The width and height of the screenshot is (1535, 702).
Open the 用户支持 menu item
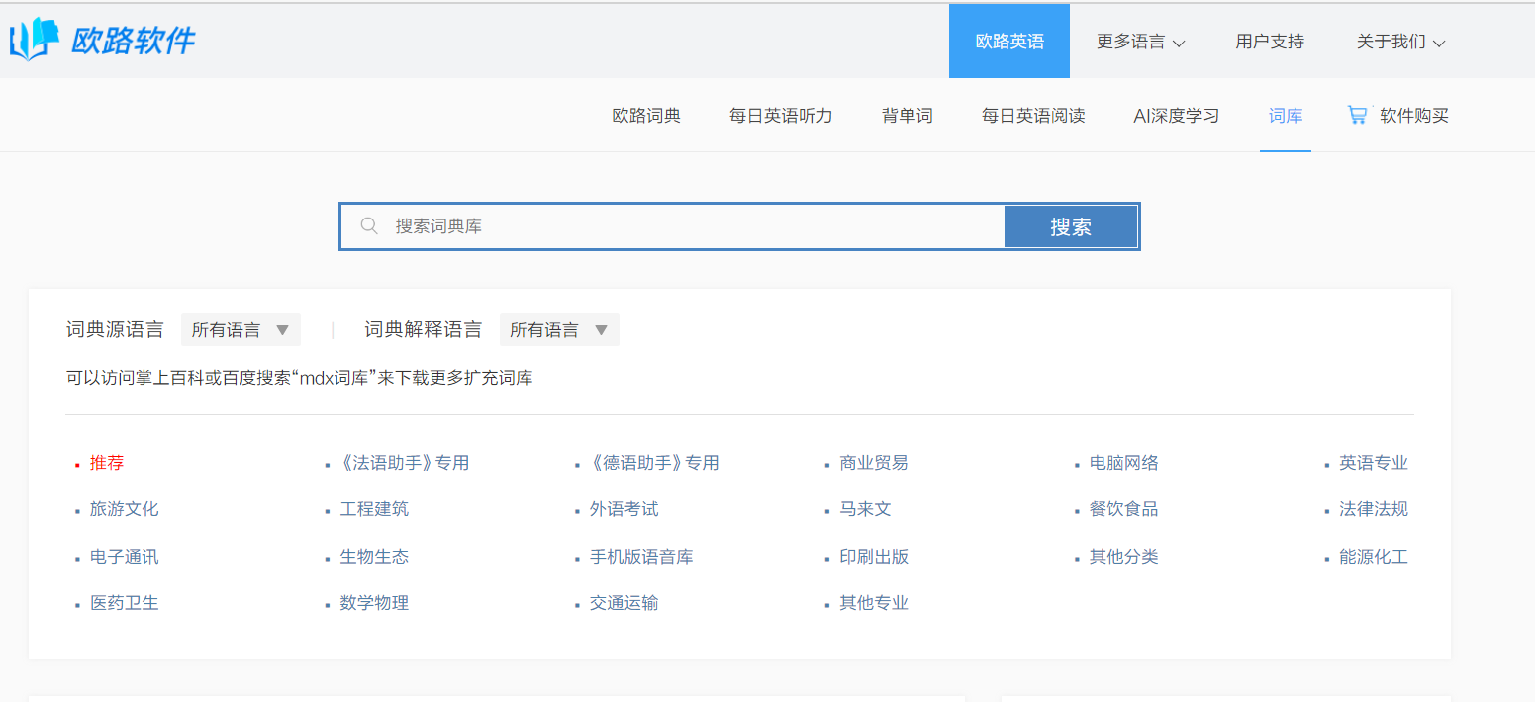[x=1270, y=42]
